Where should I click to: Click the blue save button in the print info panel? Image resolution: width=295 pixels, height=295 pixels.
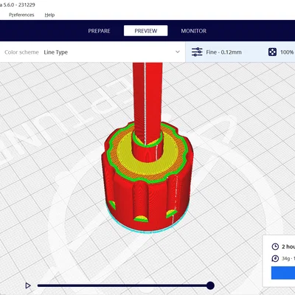coord(283,273)
